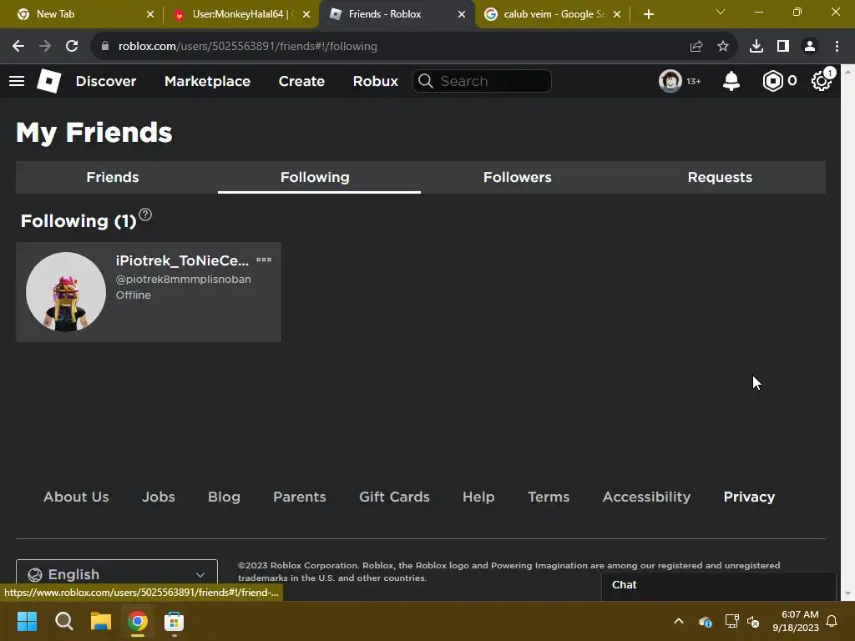The width and height of the screenshot is (855, 641).
Task: Click the Roblox logo home icon
Action: pyautogui.click(x=48, y=81)
